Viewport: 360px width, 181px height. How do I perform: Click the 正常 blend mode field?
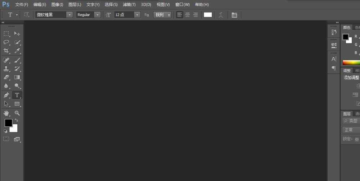(351, 130)
